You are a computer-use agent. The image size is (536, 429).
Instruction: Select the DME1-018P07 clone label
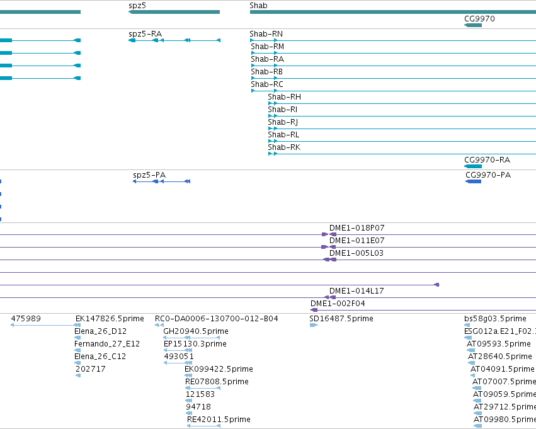357,228
